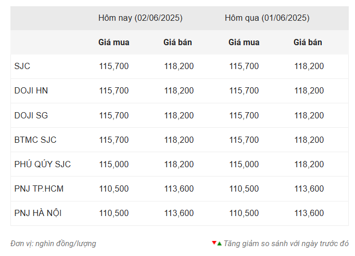Click SJC yesterday's sell price 118,200
Viewport: 355px width, 256px height.
[x=309, y=66]
